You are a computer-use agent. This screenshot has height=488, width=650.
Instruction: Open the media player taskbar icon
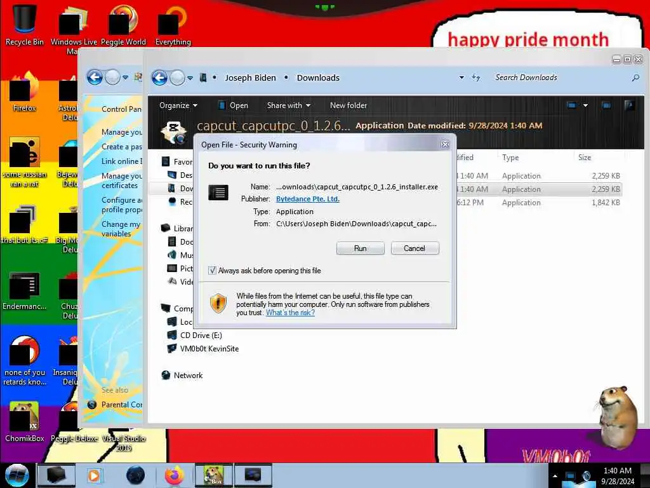[94, 475]
